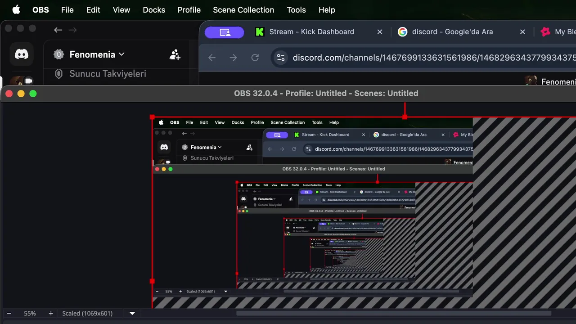
Task: Close the Stream - Kick Dashboard tab
Action: [x=380, y=32]
